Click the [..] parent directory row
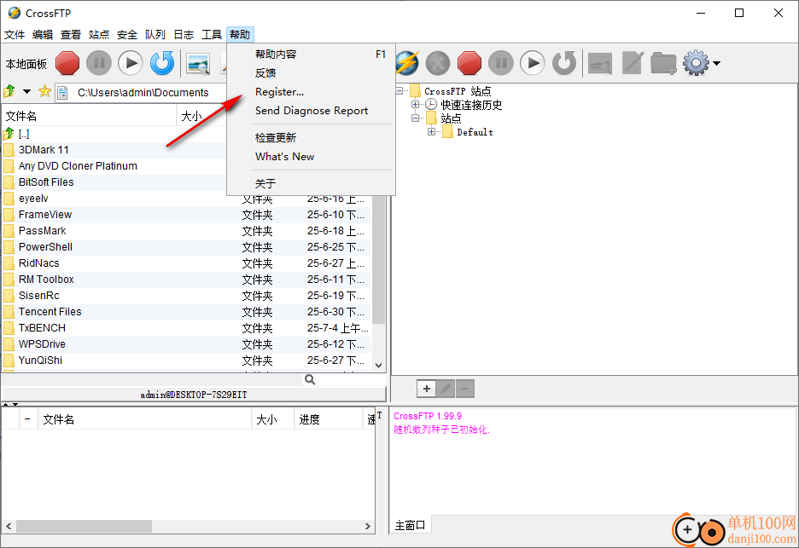 [x=114, y=134]
